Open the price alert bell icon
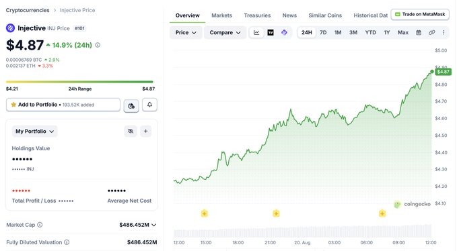This screenshot has height=251, width=457. (149, 105)
